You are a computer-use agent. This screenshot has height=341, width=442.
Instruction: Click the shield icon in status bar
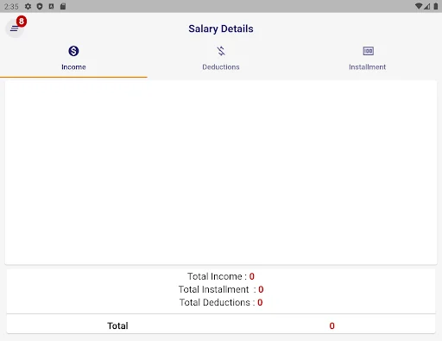point(40,6)
